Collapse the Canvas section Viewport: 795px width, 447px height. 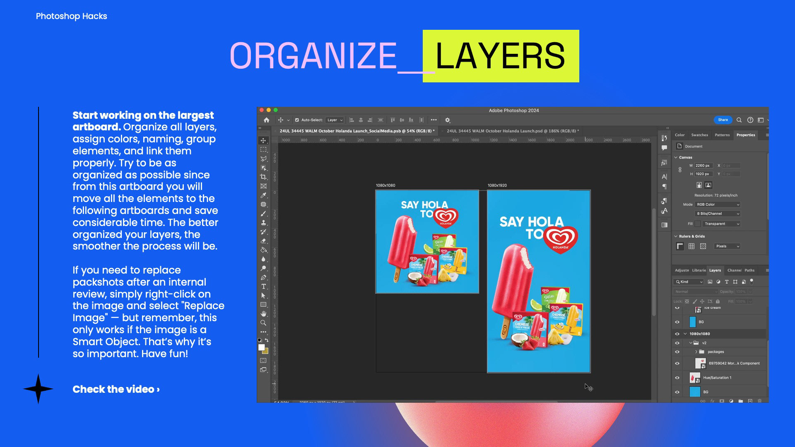tap(676, 158)
